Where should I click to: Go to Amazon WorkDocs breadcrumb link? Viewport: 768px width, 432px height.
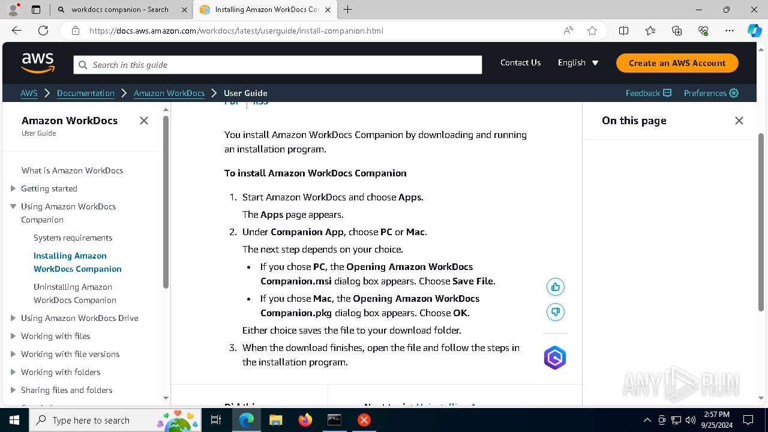click(x=169, y=93)
